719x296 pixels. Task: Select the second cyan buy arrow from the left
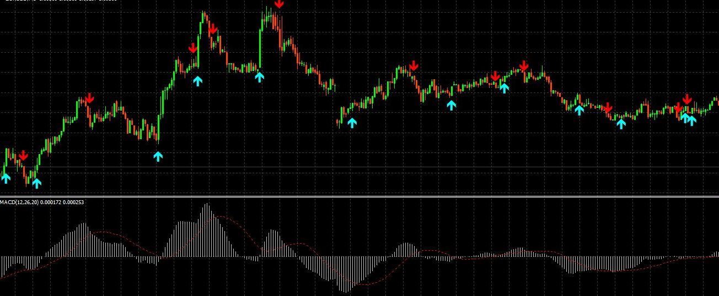[x=36, y=183]
